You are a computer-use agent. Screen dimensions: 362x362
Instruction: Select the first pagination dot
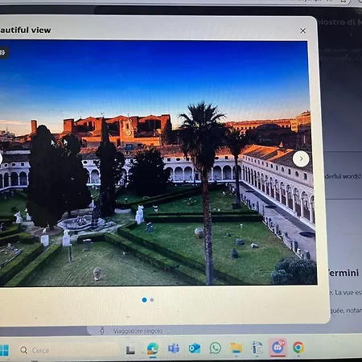[x=144, y=300]
